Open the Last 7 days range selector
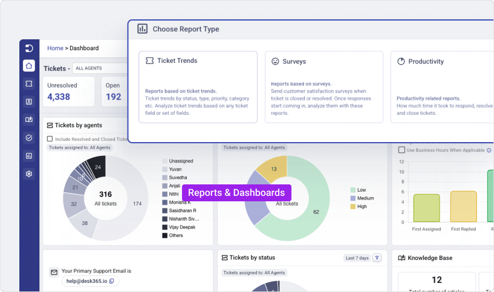The image size is (494, 292). [357, 258]
